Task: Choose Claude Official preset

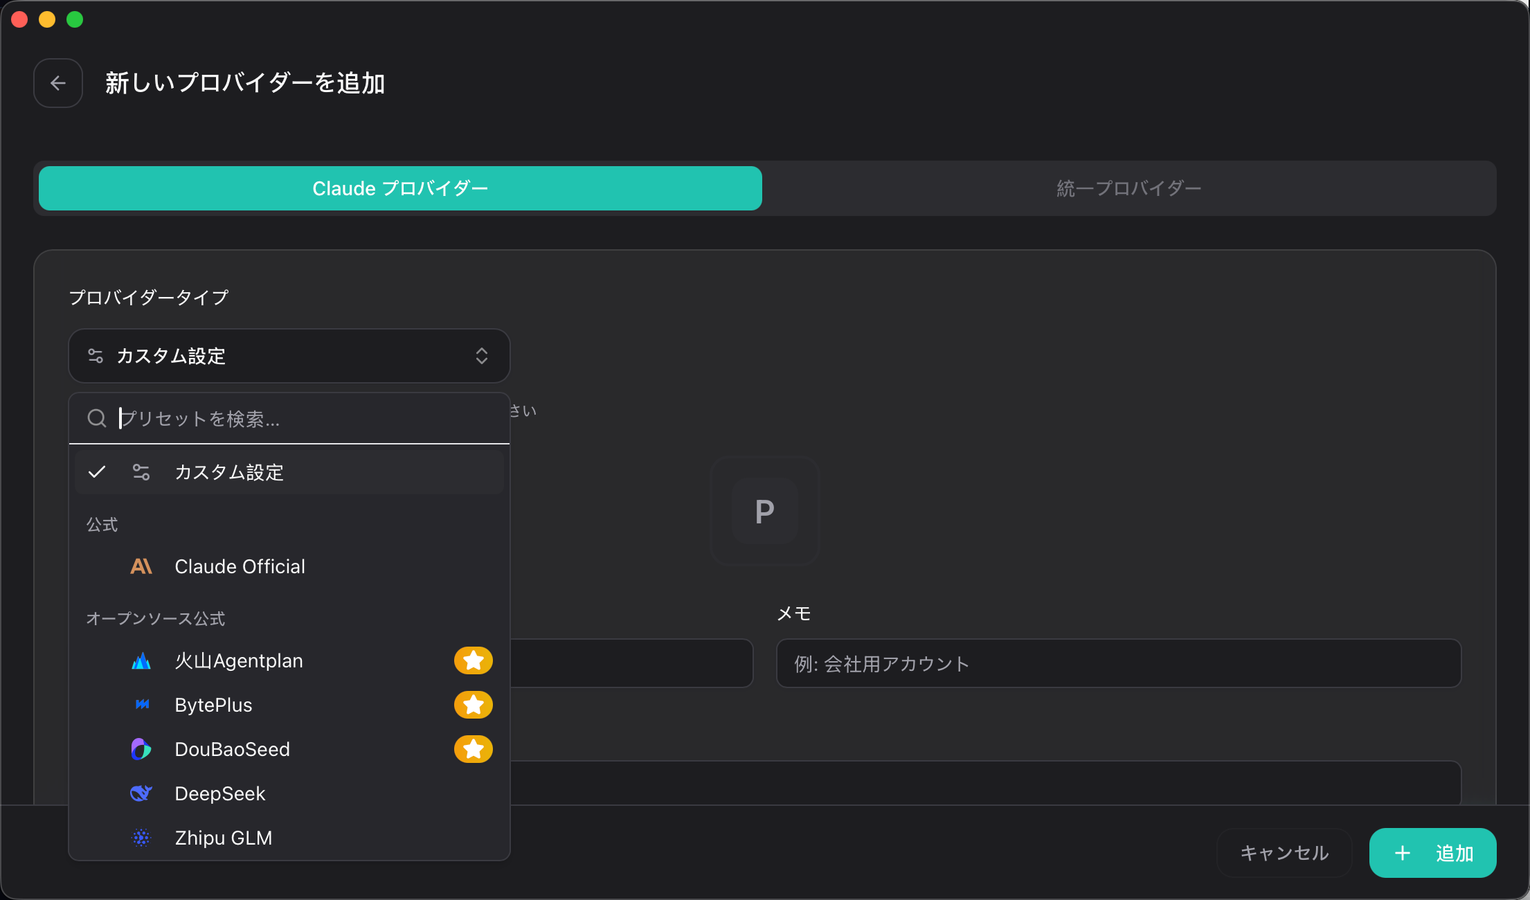Action: 289,566
